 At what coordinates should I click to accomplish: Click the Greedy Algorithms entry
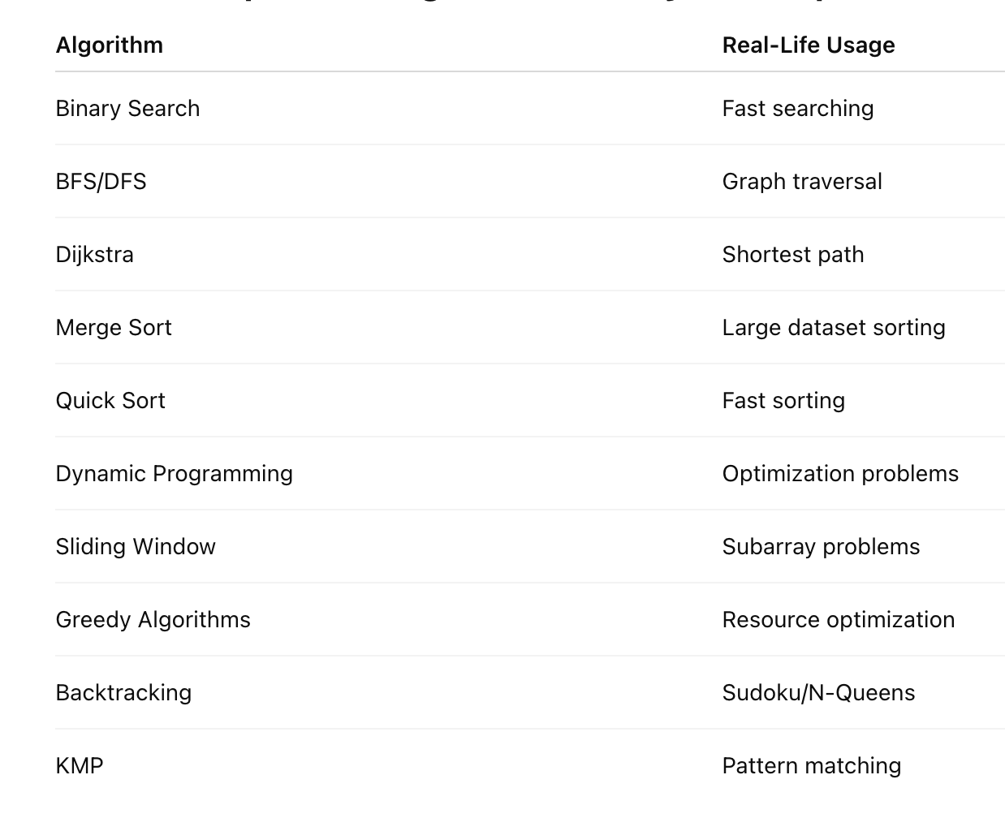pyautogui.click(x=153, y=620)
